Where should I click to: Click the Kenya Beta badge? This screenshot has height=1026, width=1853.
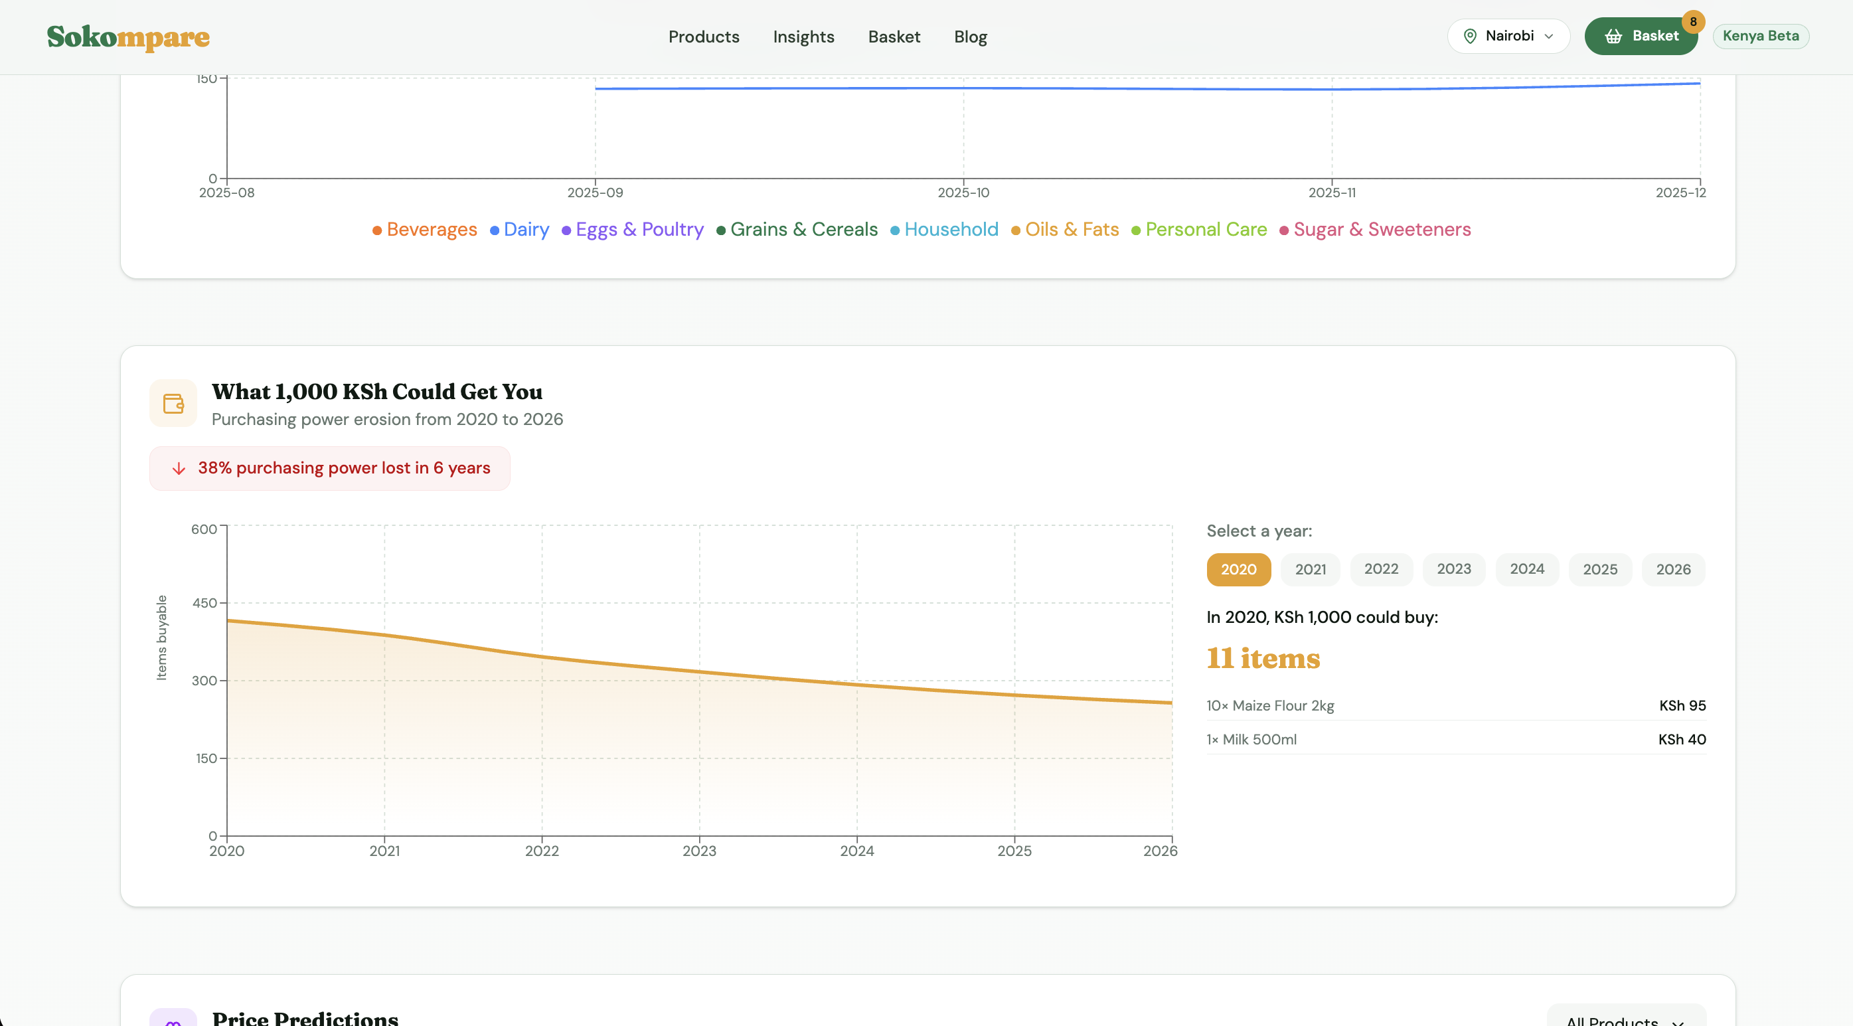[1760, 36]
